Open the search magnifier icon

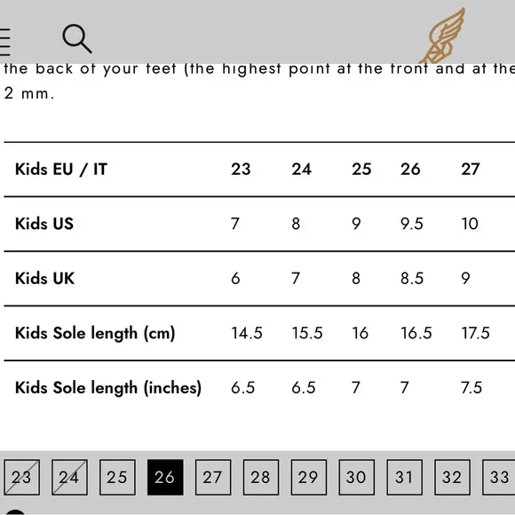77,38
